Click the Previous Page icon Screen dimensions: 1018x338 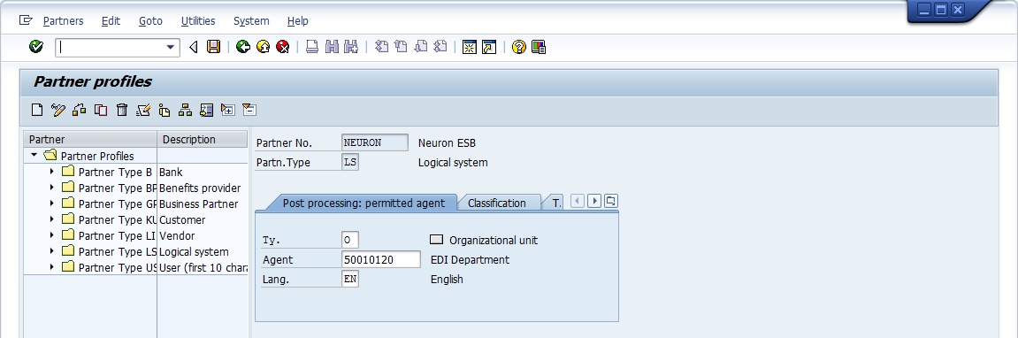click(402, 47)
